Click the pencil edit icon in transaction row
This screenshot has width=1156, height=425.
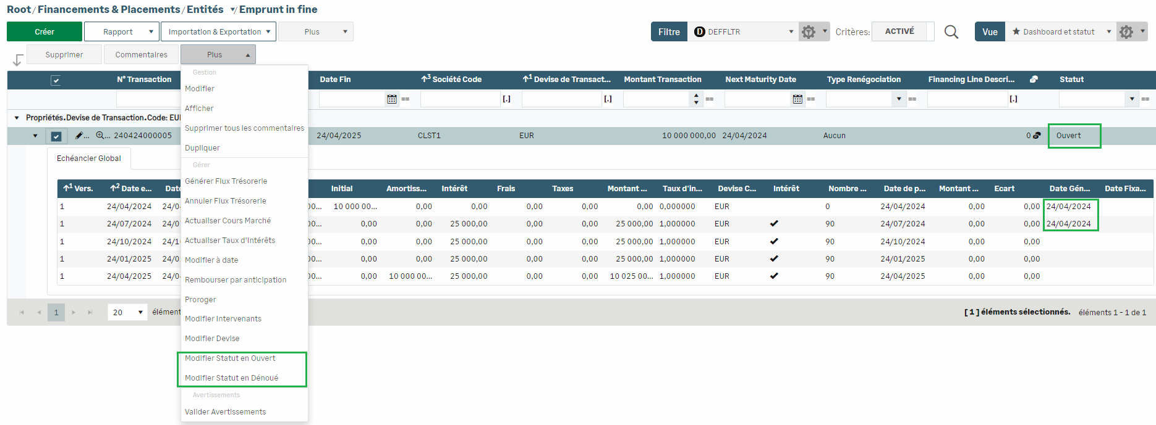click(x=80, y=136)
